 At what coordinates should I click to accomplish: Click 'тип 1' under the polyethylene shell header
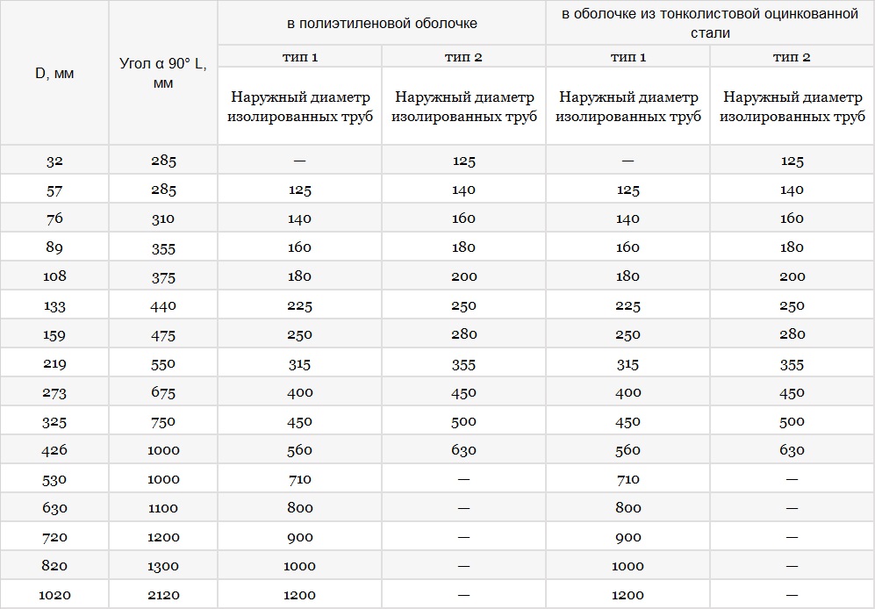click(299, 57)
